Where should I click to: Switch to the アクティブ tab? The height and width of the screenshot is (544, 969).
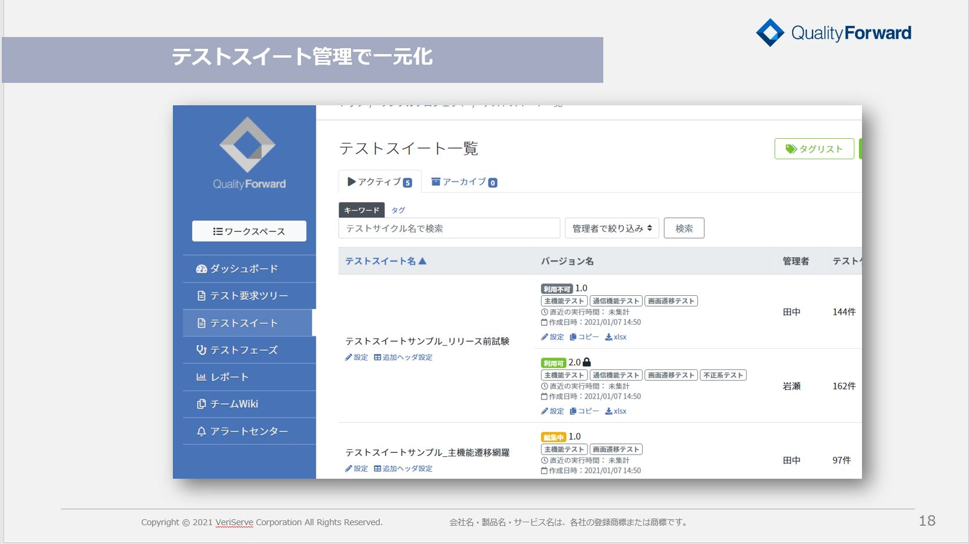tap(380, 182)
